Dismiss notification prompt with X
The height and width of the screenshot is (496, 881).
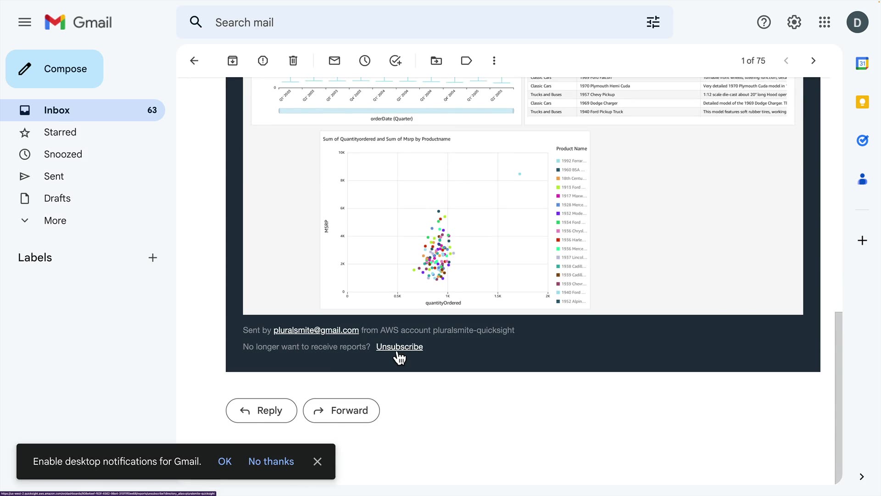click(318, 462)
